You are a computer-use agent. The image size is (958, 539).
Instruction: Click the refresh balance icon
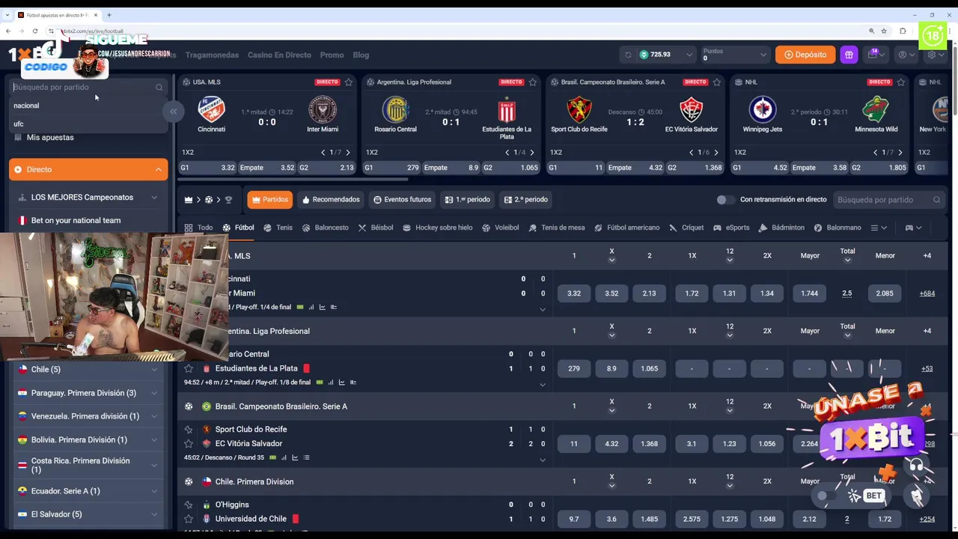pyautogui.click(x=628, y=55)
